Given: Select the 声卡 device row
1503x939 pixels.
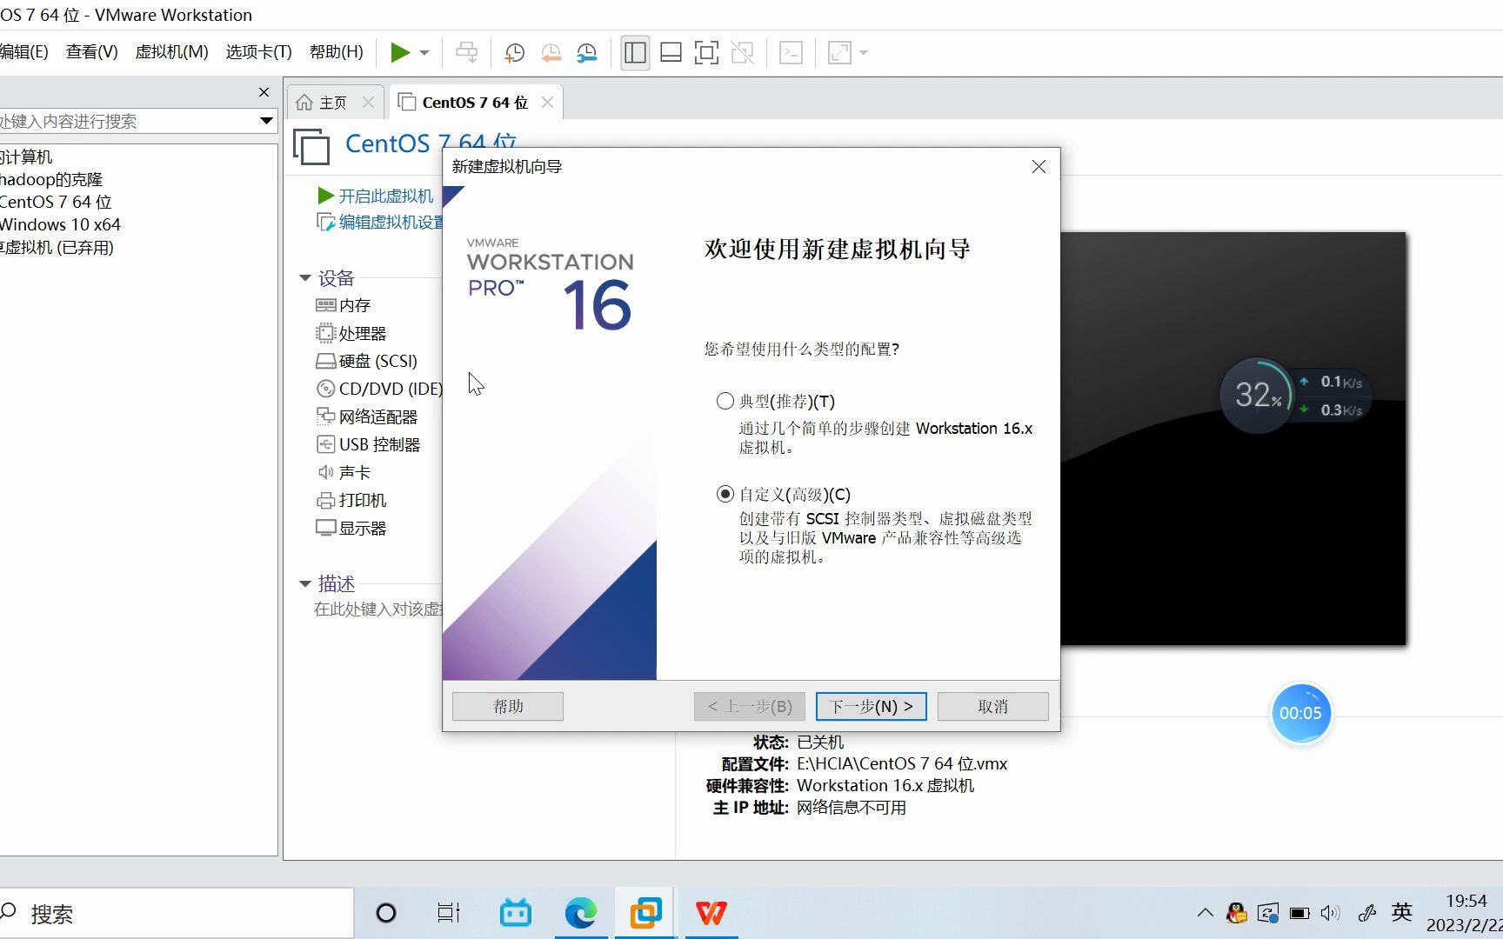Looking at the screenshot, I should [344, 473].
